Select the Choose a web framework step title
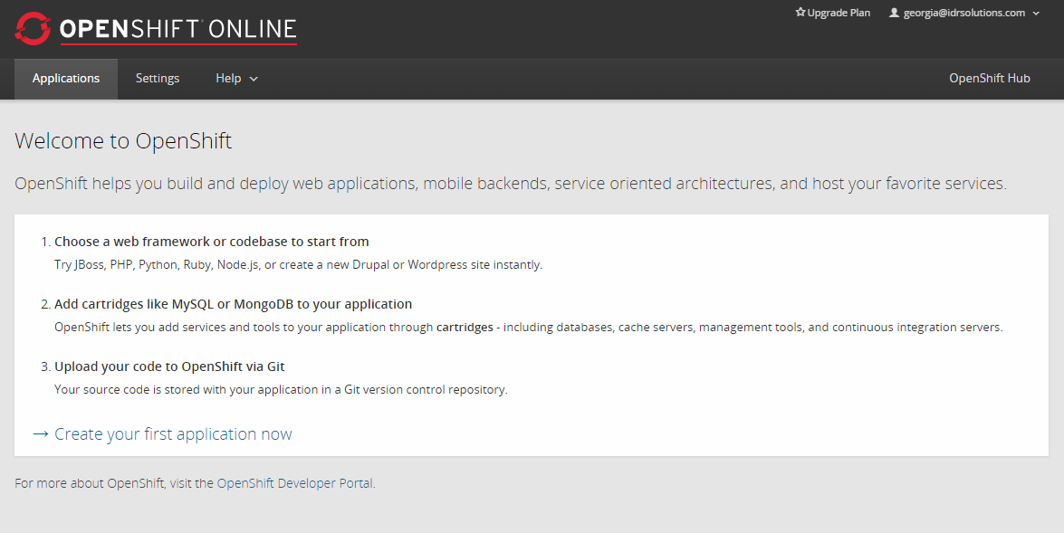1064x533 pixels. click(211, 242)
